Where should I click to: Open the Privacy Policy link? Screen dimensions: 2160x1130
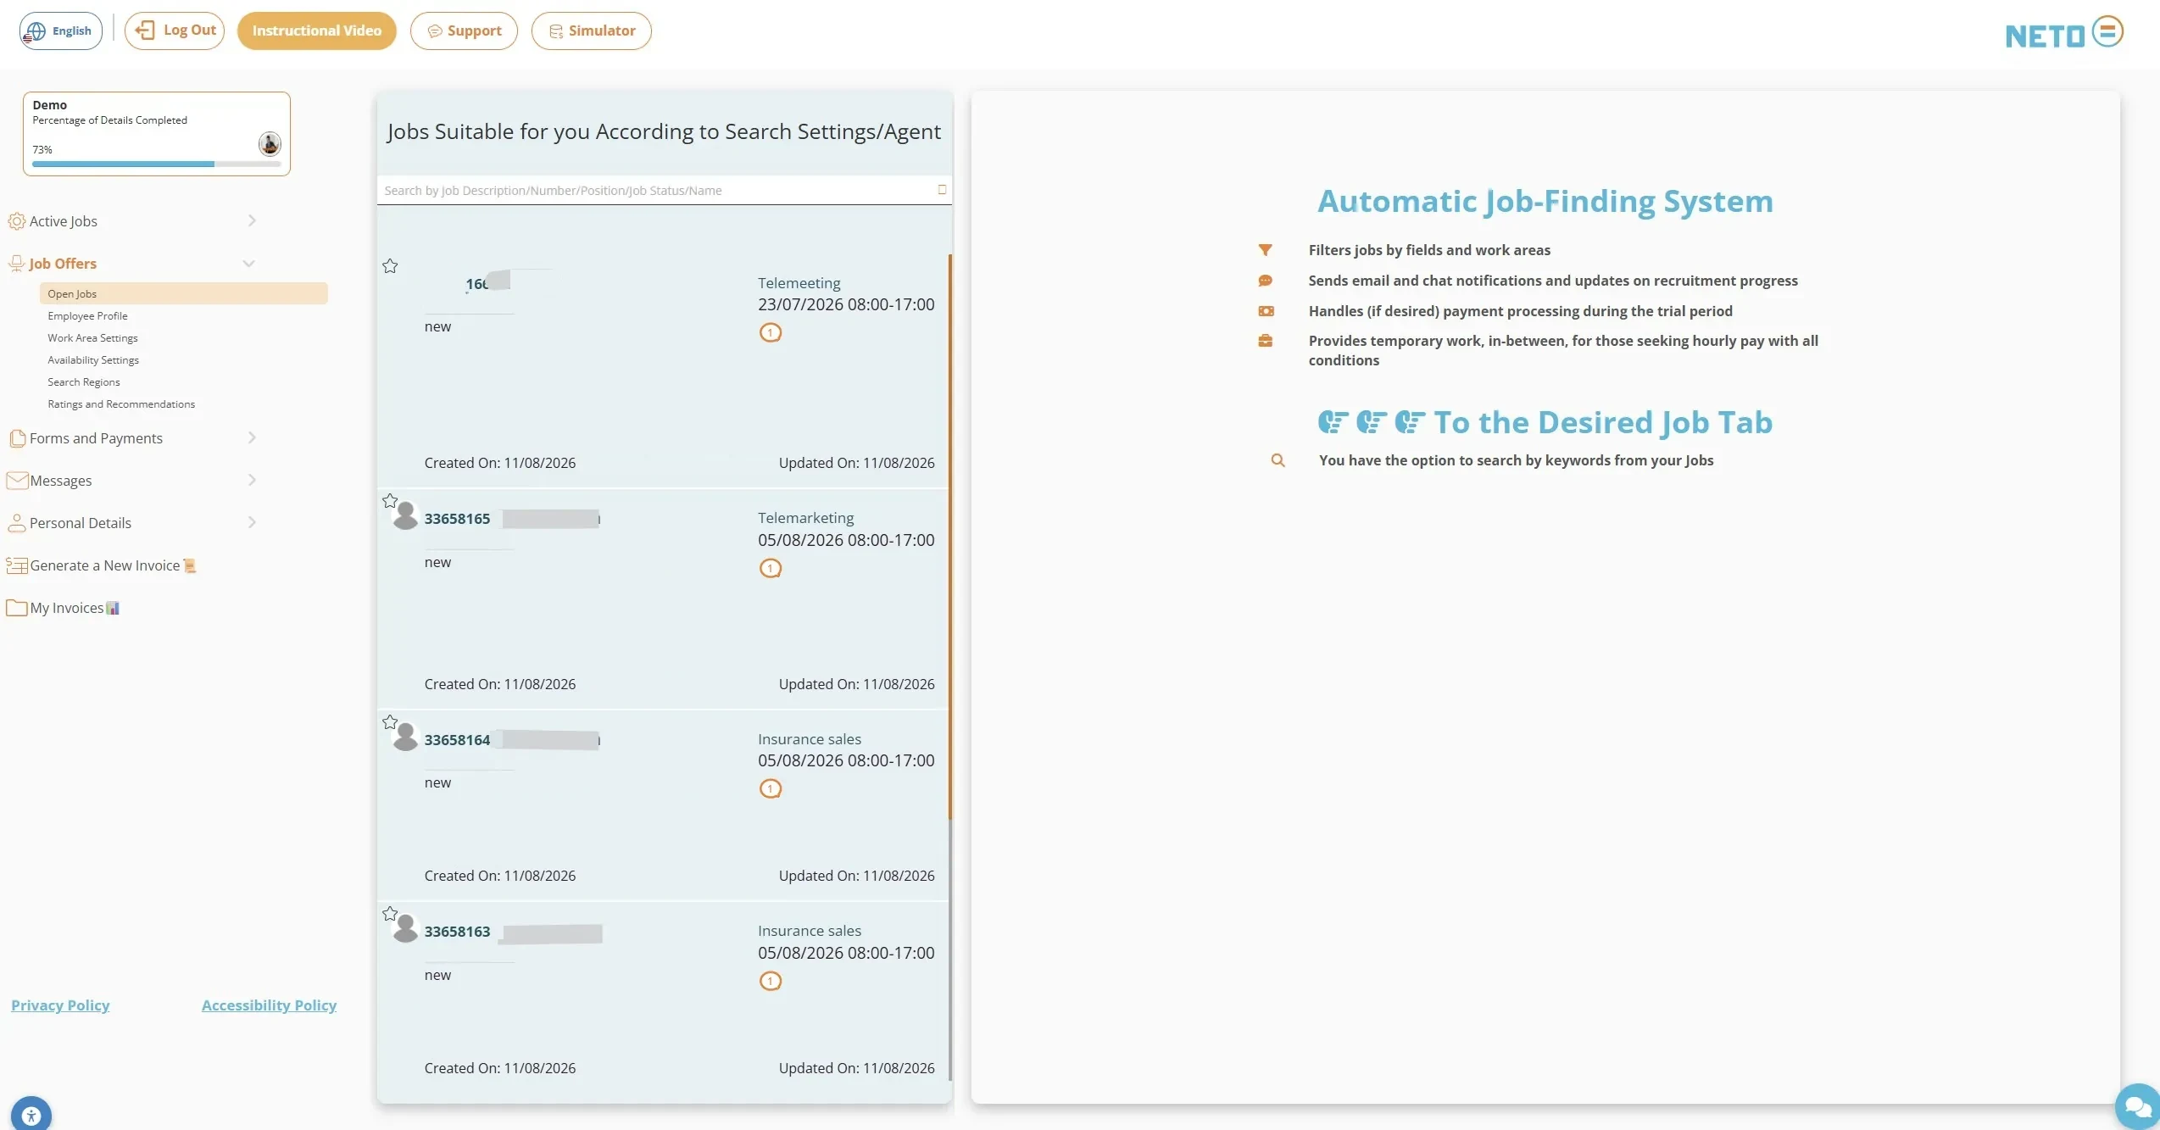60,1005
